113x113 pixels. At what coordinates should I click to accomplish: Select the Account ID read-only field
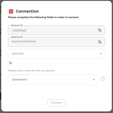56,30
